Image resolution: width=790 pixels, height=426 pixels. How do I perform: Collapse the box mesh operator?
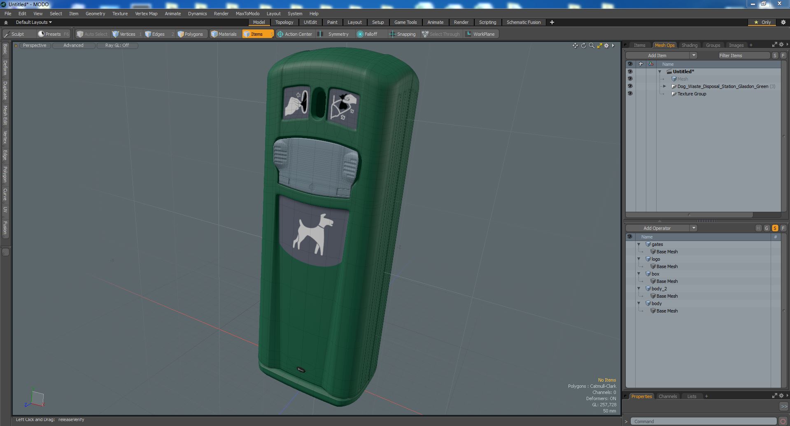pyautogui.click(x=639, y=274)
